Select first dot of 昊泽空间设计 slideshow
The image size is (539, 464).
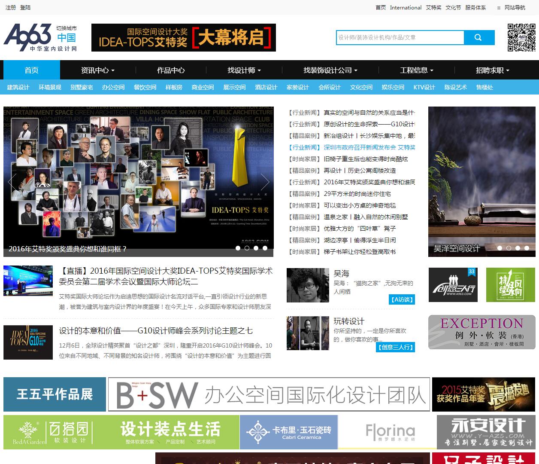click(500, 248)
